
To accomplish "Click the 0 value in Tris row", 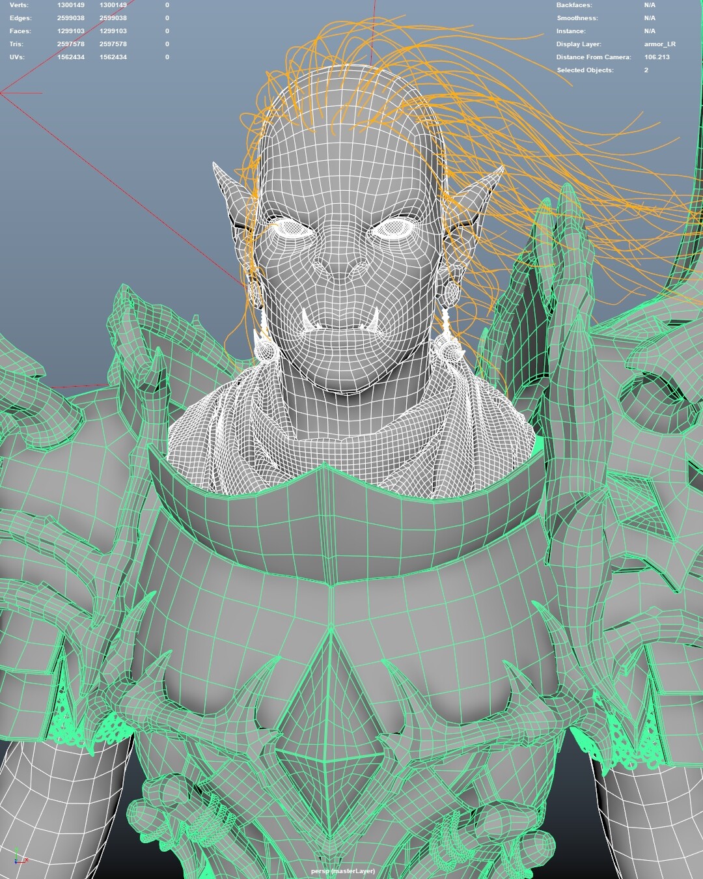I will point(167,44).
